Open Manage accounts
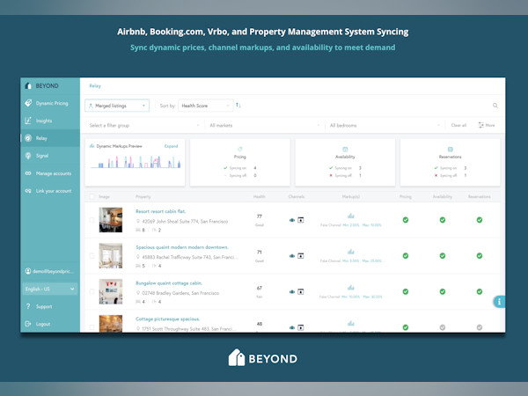This screenshot has height=396, width=528. click(x=48, y=173)
